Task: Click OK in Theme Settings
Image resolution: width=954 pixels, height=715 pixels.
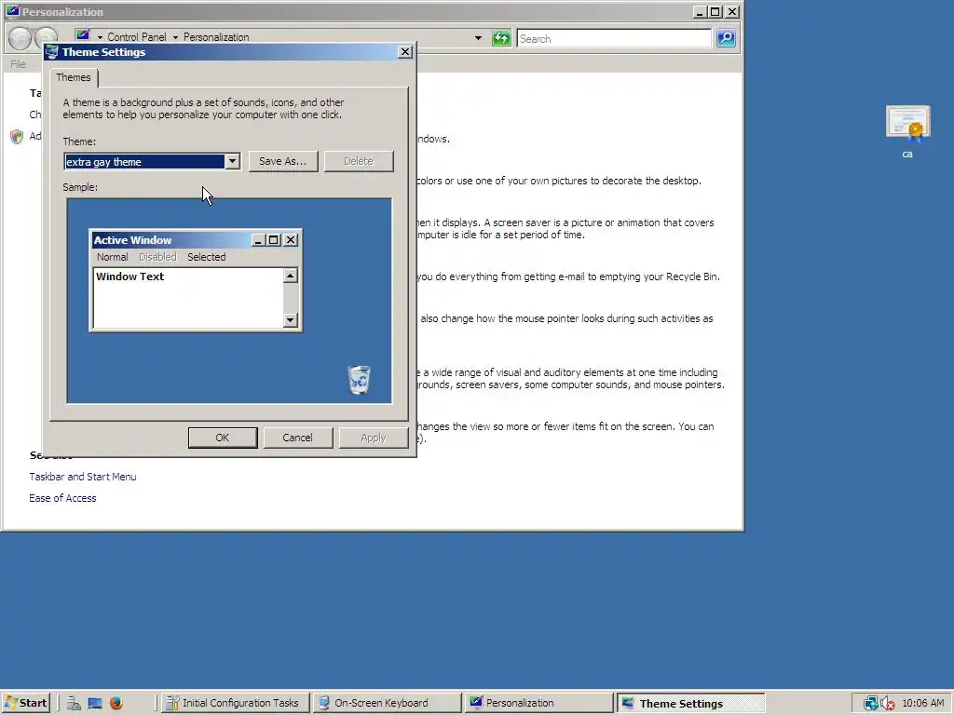Action: pyautogui.click(x=223, y=438)
